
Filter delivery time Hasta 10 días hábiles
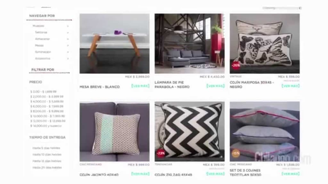(47, 155)
